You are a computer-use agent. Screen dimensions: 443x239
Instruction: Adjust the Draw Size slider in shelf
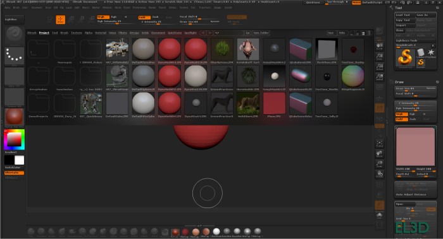200,22
